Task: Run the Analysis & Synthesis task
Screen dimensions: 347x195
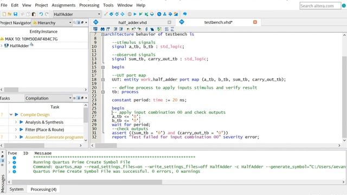Action: (21, 122)
